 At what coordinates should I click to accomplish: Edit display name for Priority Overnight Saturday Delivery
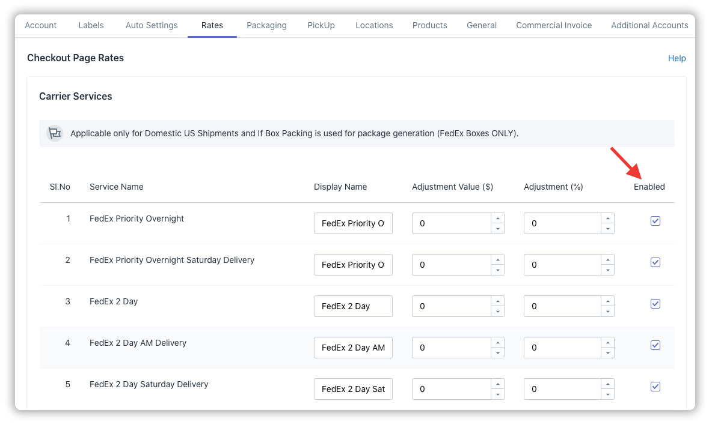coord(353,265)
